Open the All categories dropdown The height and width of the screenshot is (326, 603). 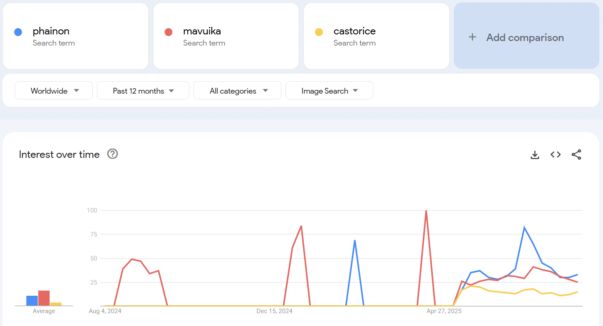click(x=237, y=91)
